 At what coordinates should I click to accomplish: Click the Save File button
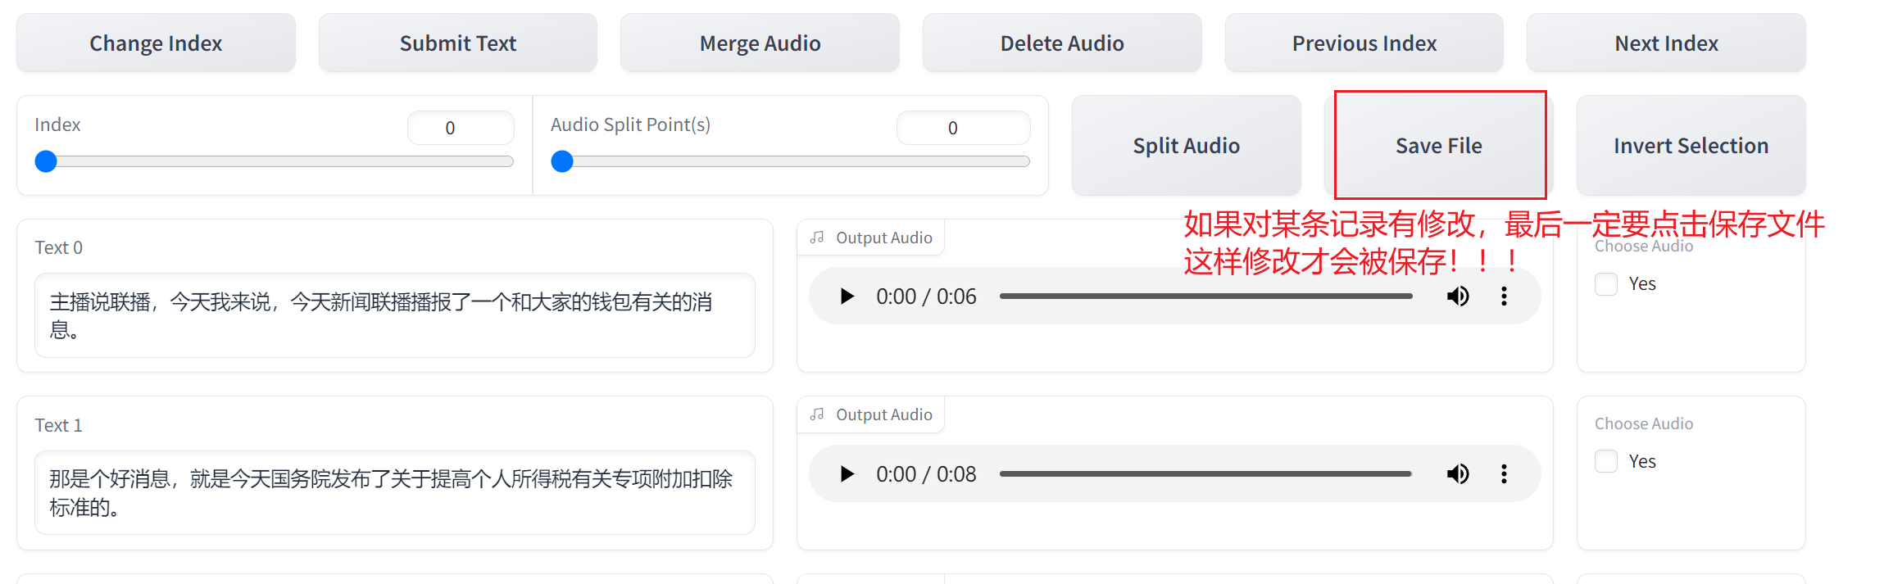(x=1439, y=146)
